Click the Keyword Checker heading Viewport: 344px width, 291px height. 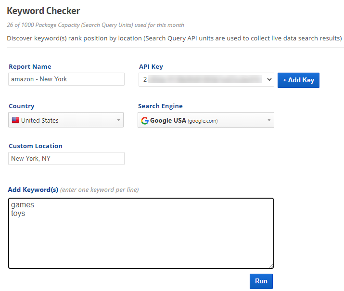43,11
